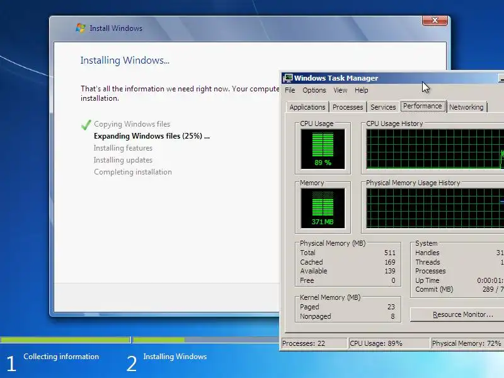
Task: Click the 'Installing Windows' stage 2 label
Action: point(175,357)
